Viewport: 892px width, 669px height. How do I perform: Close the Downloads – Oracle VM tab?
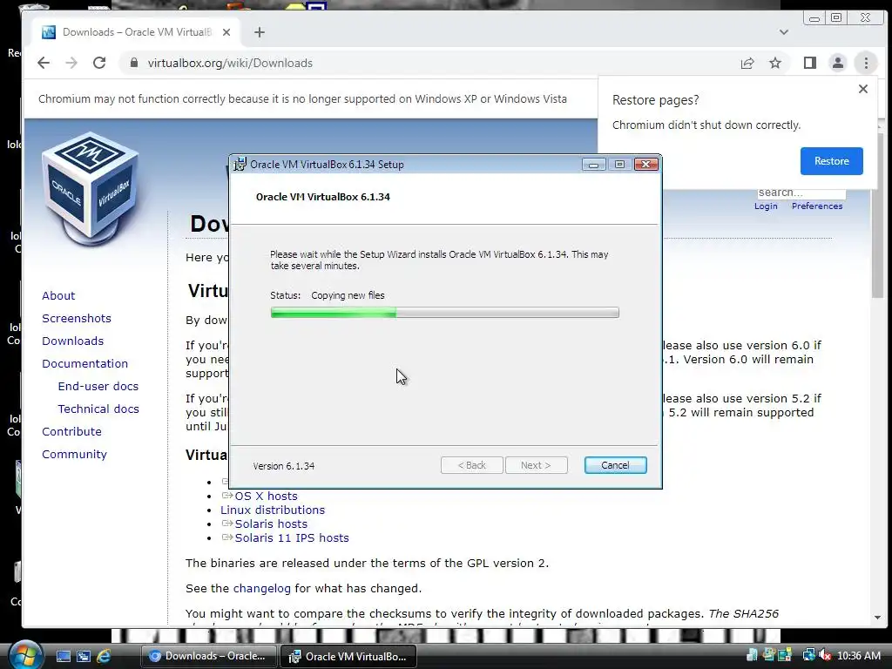[x=226, y=32]
